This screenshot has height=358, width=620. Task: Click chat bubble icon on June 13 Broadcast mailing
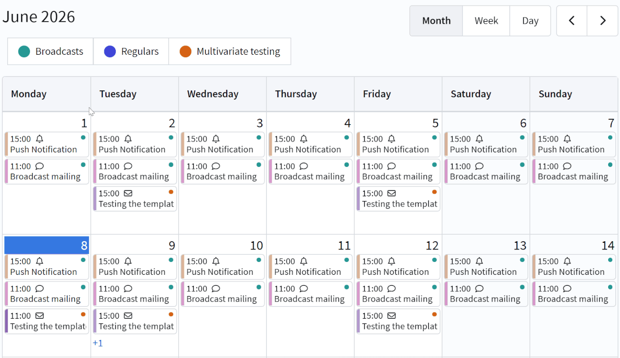[x=479, y=289]
